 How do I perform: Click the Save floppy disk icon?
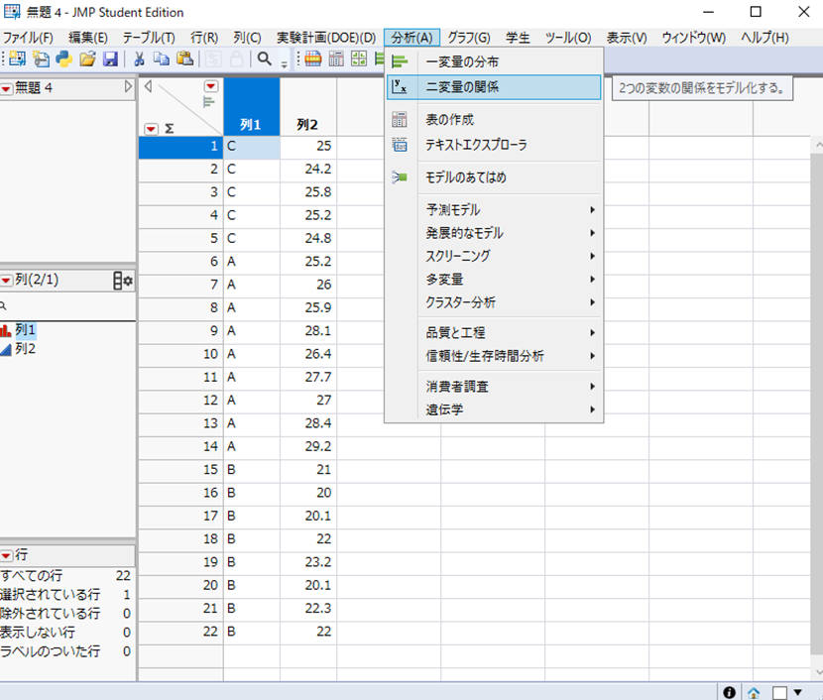[110, 59]
